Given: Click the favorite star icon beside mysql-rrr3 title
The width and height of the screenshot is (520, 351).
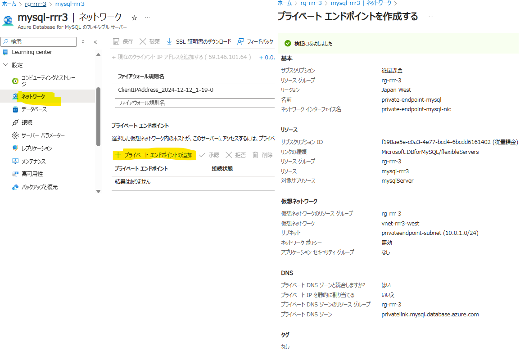Looking at the screenshot, I should pos(134,18).
